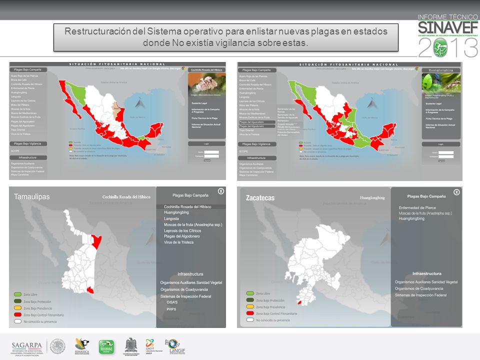Click Login header in Cochinilla Rosada screen
This screenshot has width=480, height=360.
[x=206, y=143]
